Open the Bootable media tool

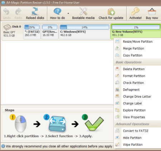coord(83,14)
